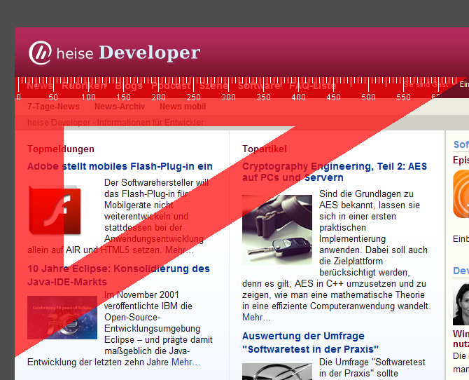
Task: Click the Sie sind Gast status text
Action: (x=426, y=85)
